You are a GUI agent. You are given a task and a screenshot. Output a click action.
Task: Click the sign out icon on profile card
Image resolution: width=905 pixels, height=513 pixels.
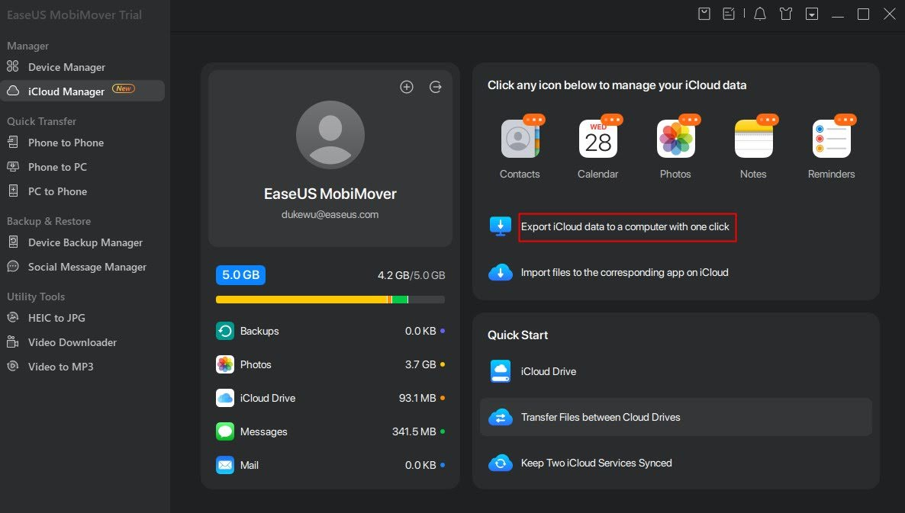coord(435,86)
